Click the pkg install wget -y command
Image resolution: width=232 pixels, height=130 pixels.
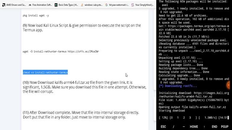click(36, 16)
